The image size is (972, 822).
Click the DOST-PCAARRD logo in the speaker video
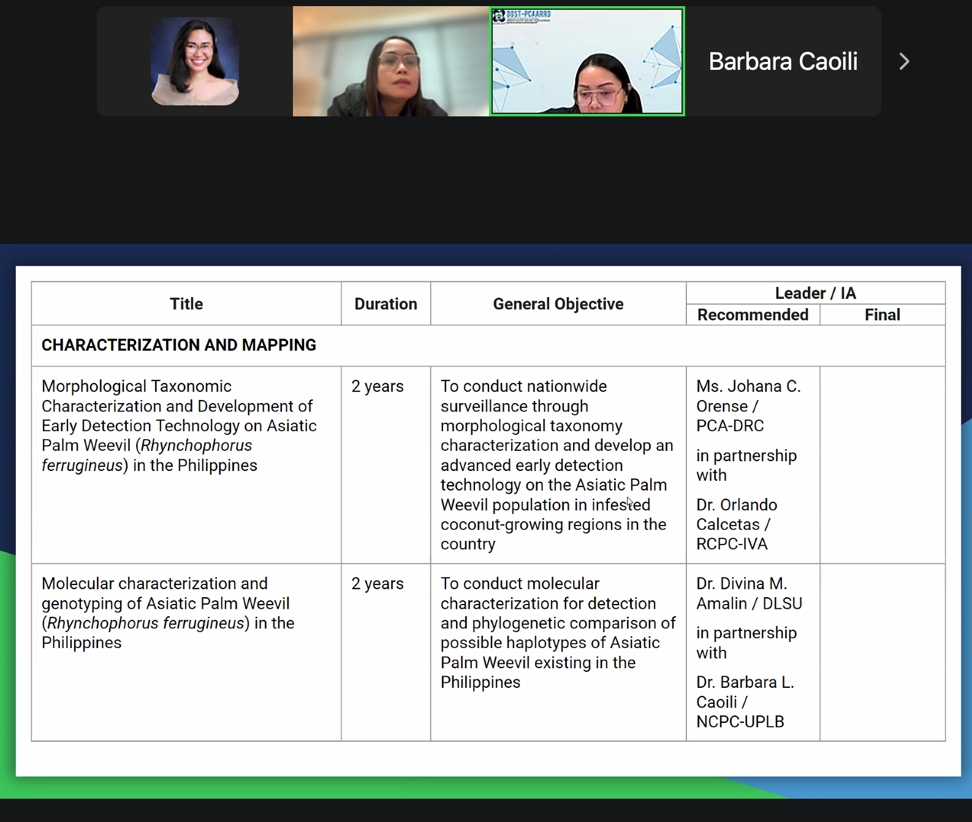coord(522,16)
